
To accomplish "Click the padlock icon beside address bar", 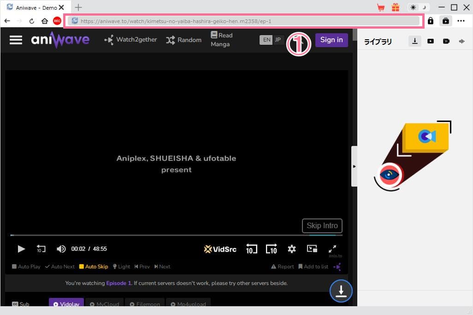I will click(430, 21).
